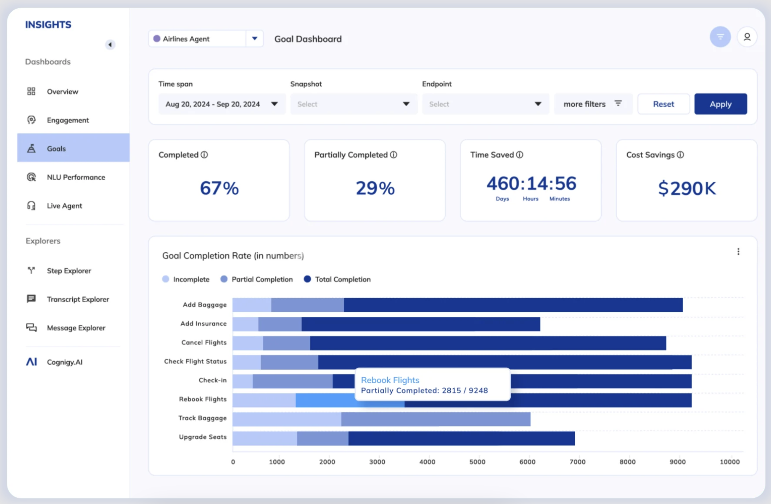Toggle Total Completion series in legend
The height and width of the screenshot is (504, 771).
[x=337, y=279]
